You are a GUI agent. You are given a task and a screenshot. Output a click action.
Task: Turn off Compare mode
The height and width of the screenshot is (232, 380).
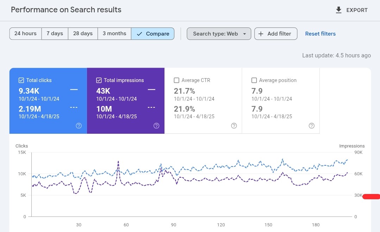[x=152, y=33]
